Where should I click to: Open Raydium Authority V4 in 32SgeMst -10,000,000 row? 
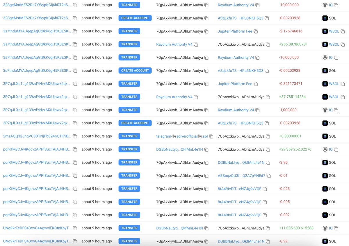pos(236,5)
